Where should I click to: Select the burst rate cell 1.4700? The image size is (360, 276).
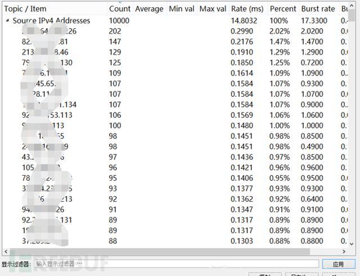coord(312,42)
